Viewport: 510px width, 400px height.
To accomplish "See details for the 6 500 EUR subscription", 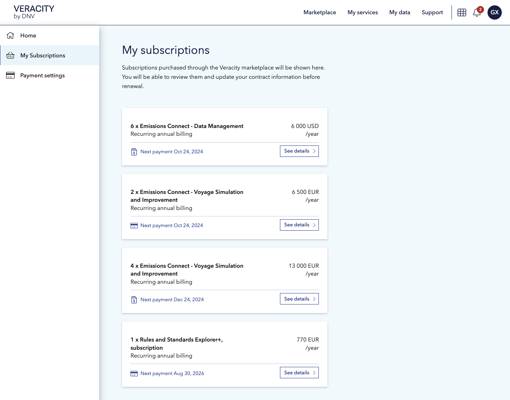I will 299,225.
